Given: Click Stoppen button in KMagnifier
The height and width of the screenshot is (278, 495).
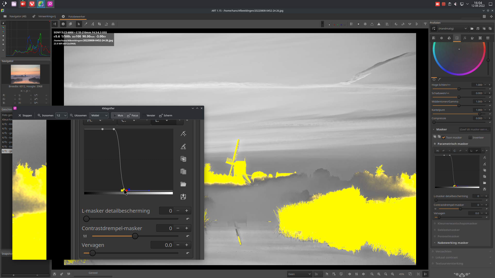Looking at the screenshot, I should 25,115.
